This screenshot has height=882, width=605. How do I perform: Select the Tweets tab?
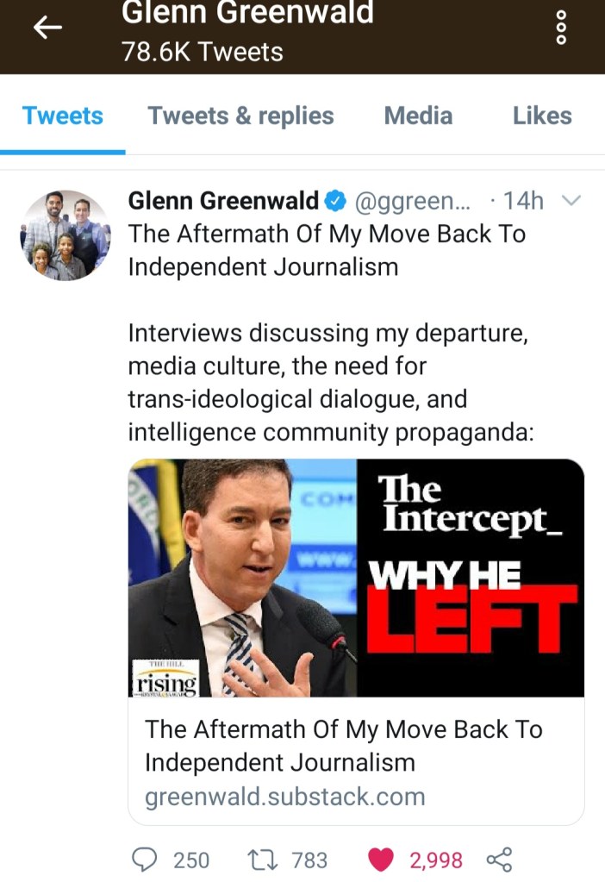click(x=62, y=116)
